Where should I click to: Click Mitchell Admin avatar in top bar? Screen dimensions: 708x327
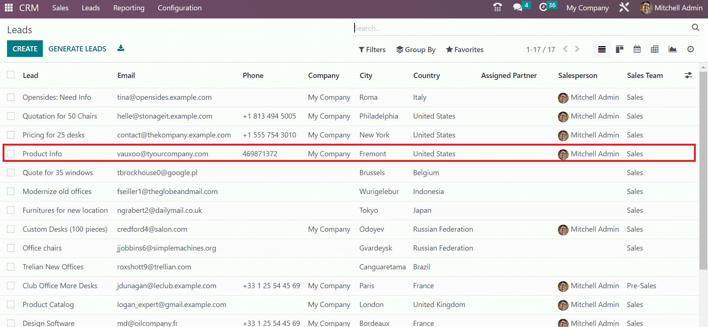click(646, 8)
